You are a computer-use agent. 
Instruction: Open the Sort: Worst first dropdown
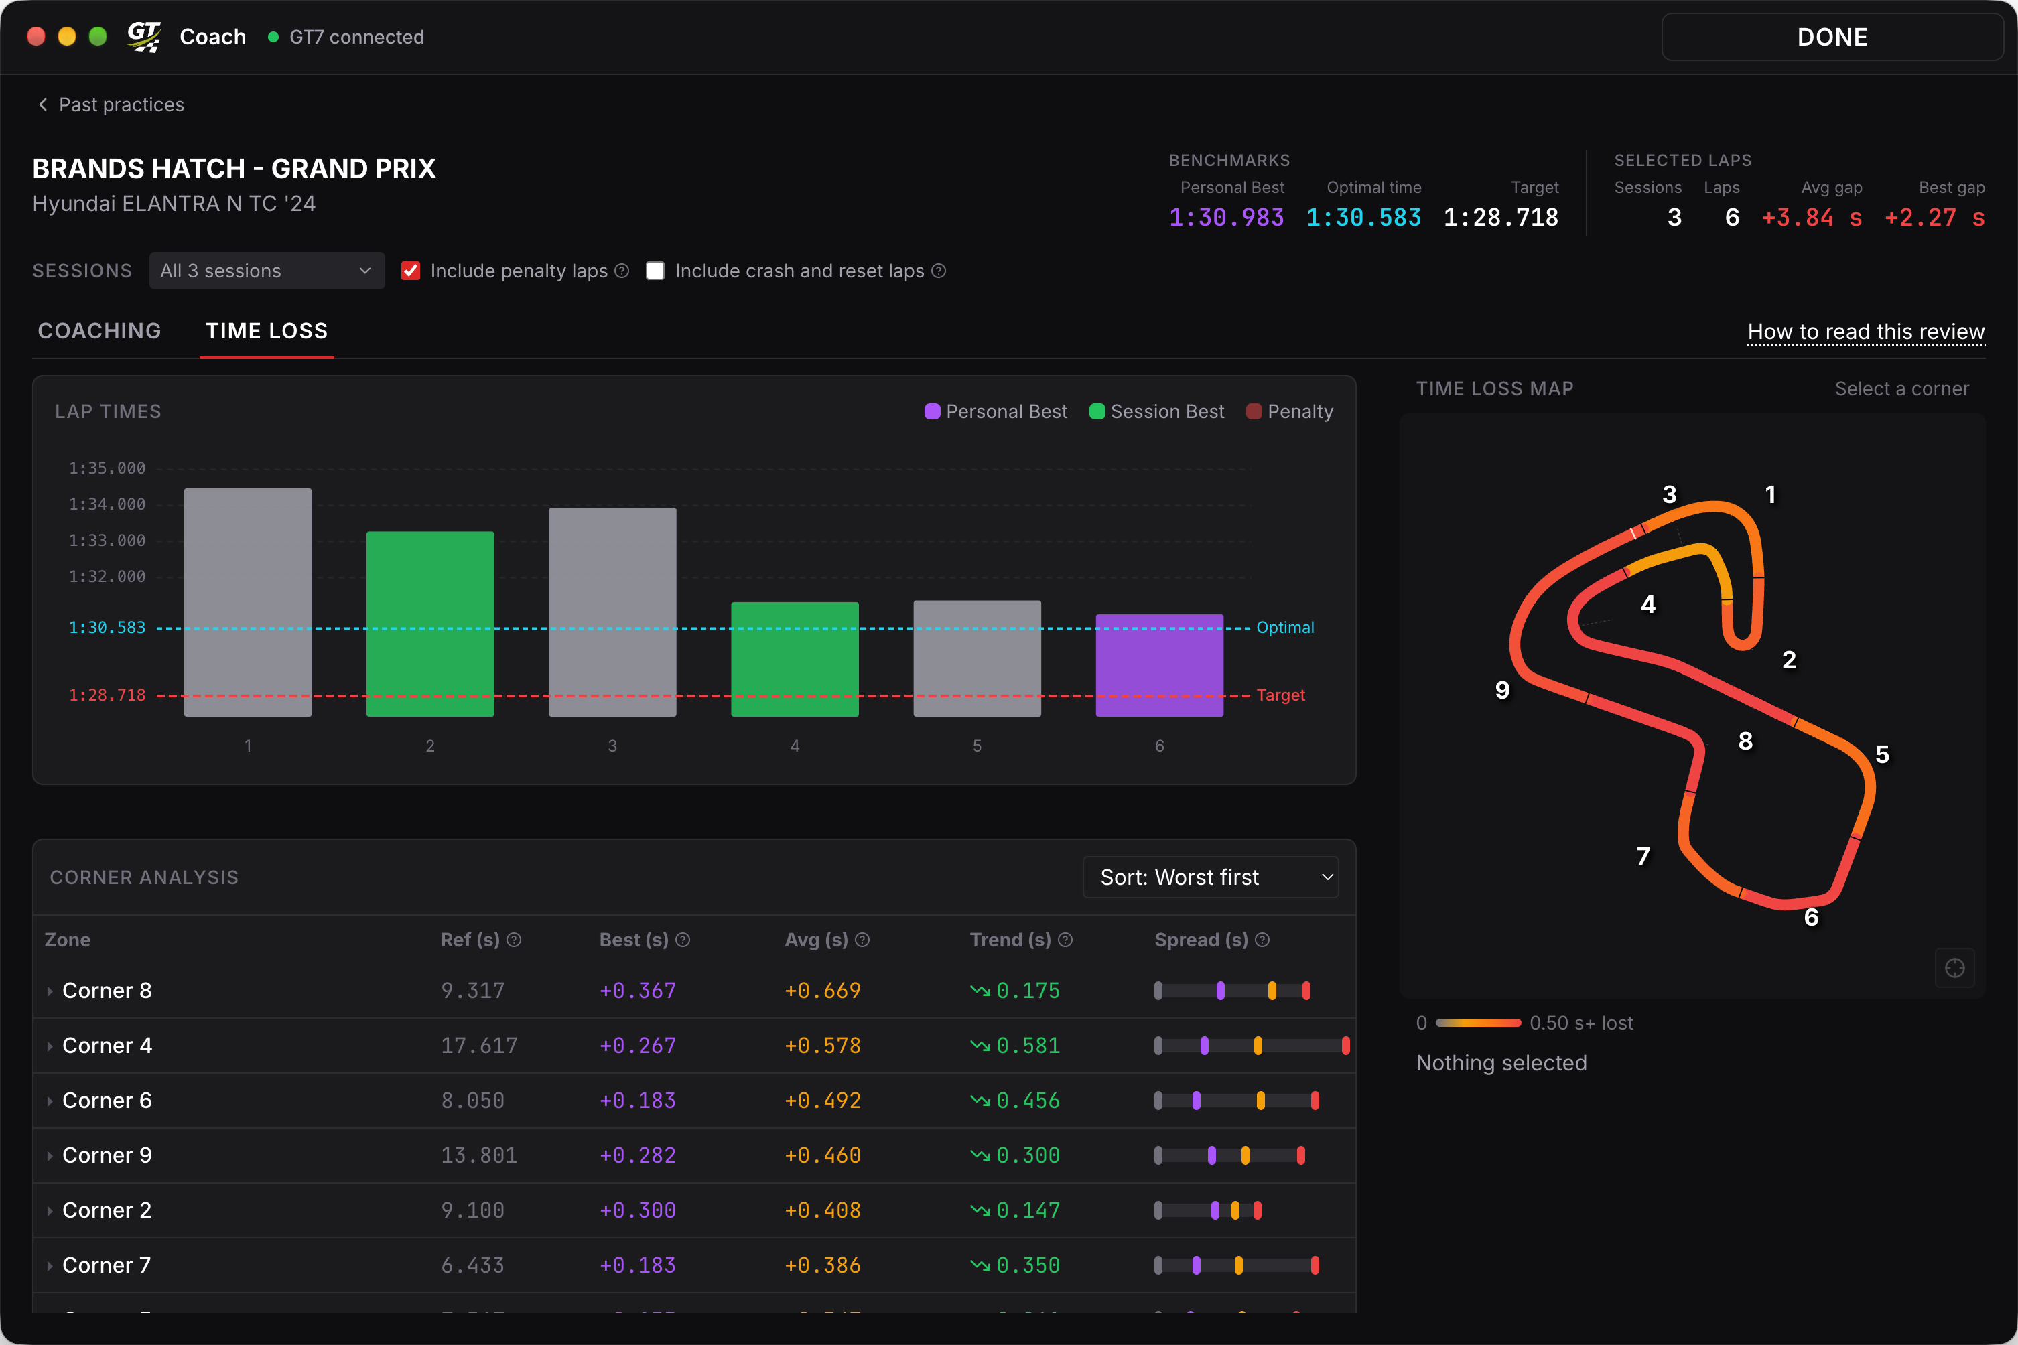pos(1211,877)
